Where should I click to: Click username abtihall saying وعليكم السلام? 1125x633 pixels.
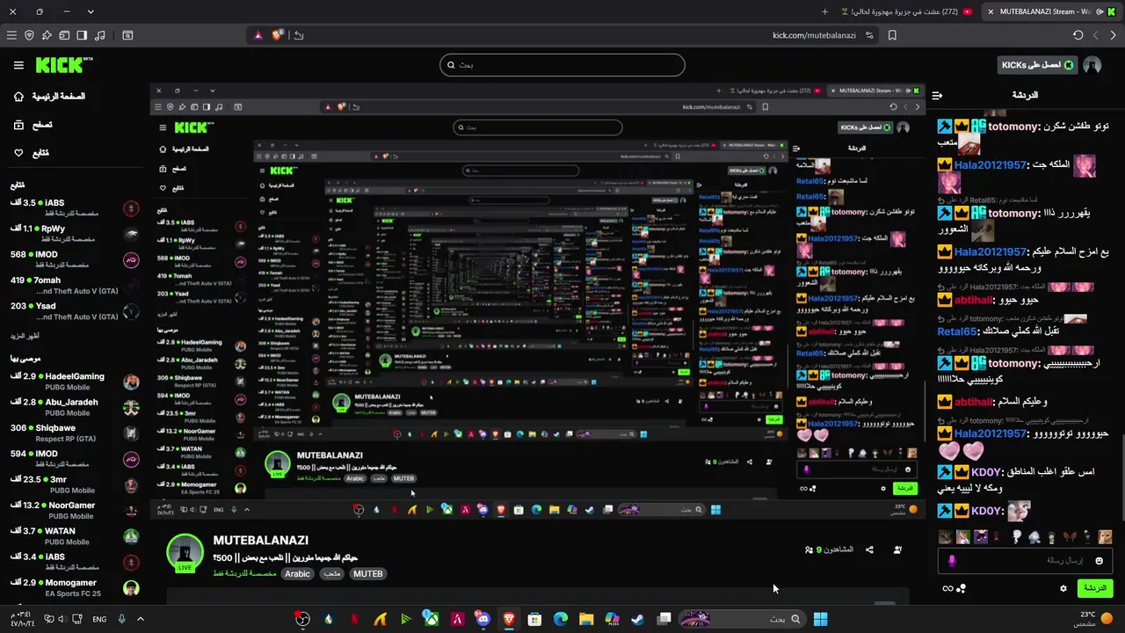coord(973,402)
